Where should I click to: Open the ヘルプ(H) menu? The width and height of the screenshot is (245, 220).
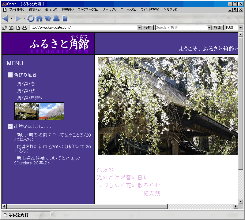click(x=170, y=9)
